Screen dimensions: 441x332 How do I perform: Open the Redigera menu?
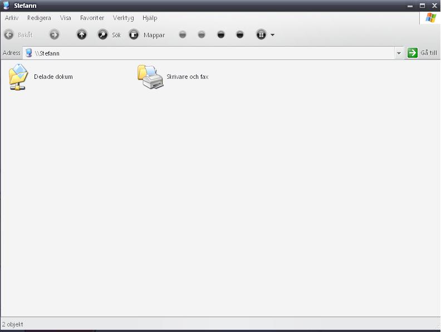(39, 18)
